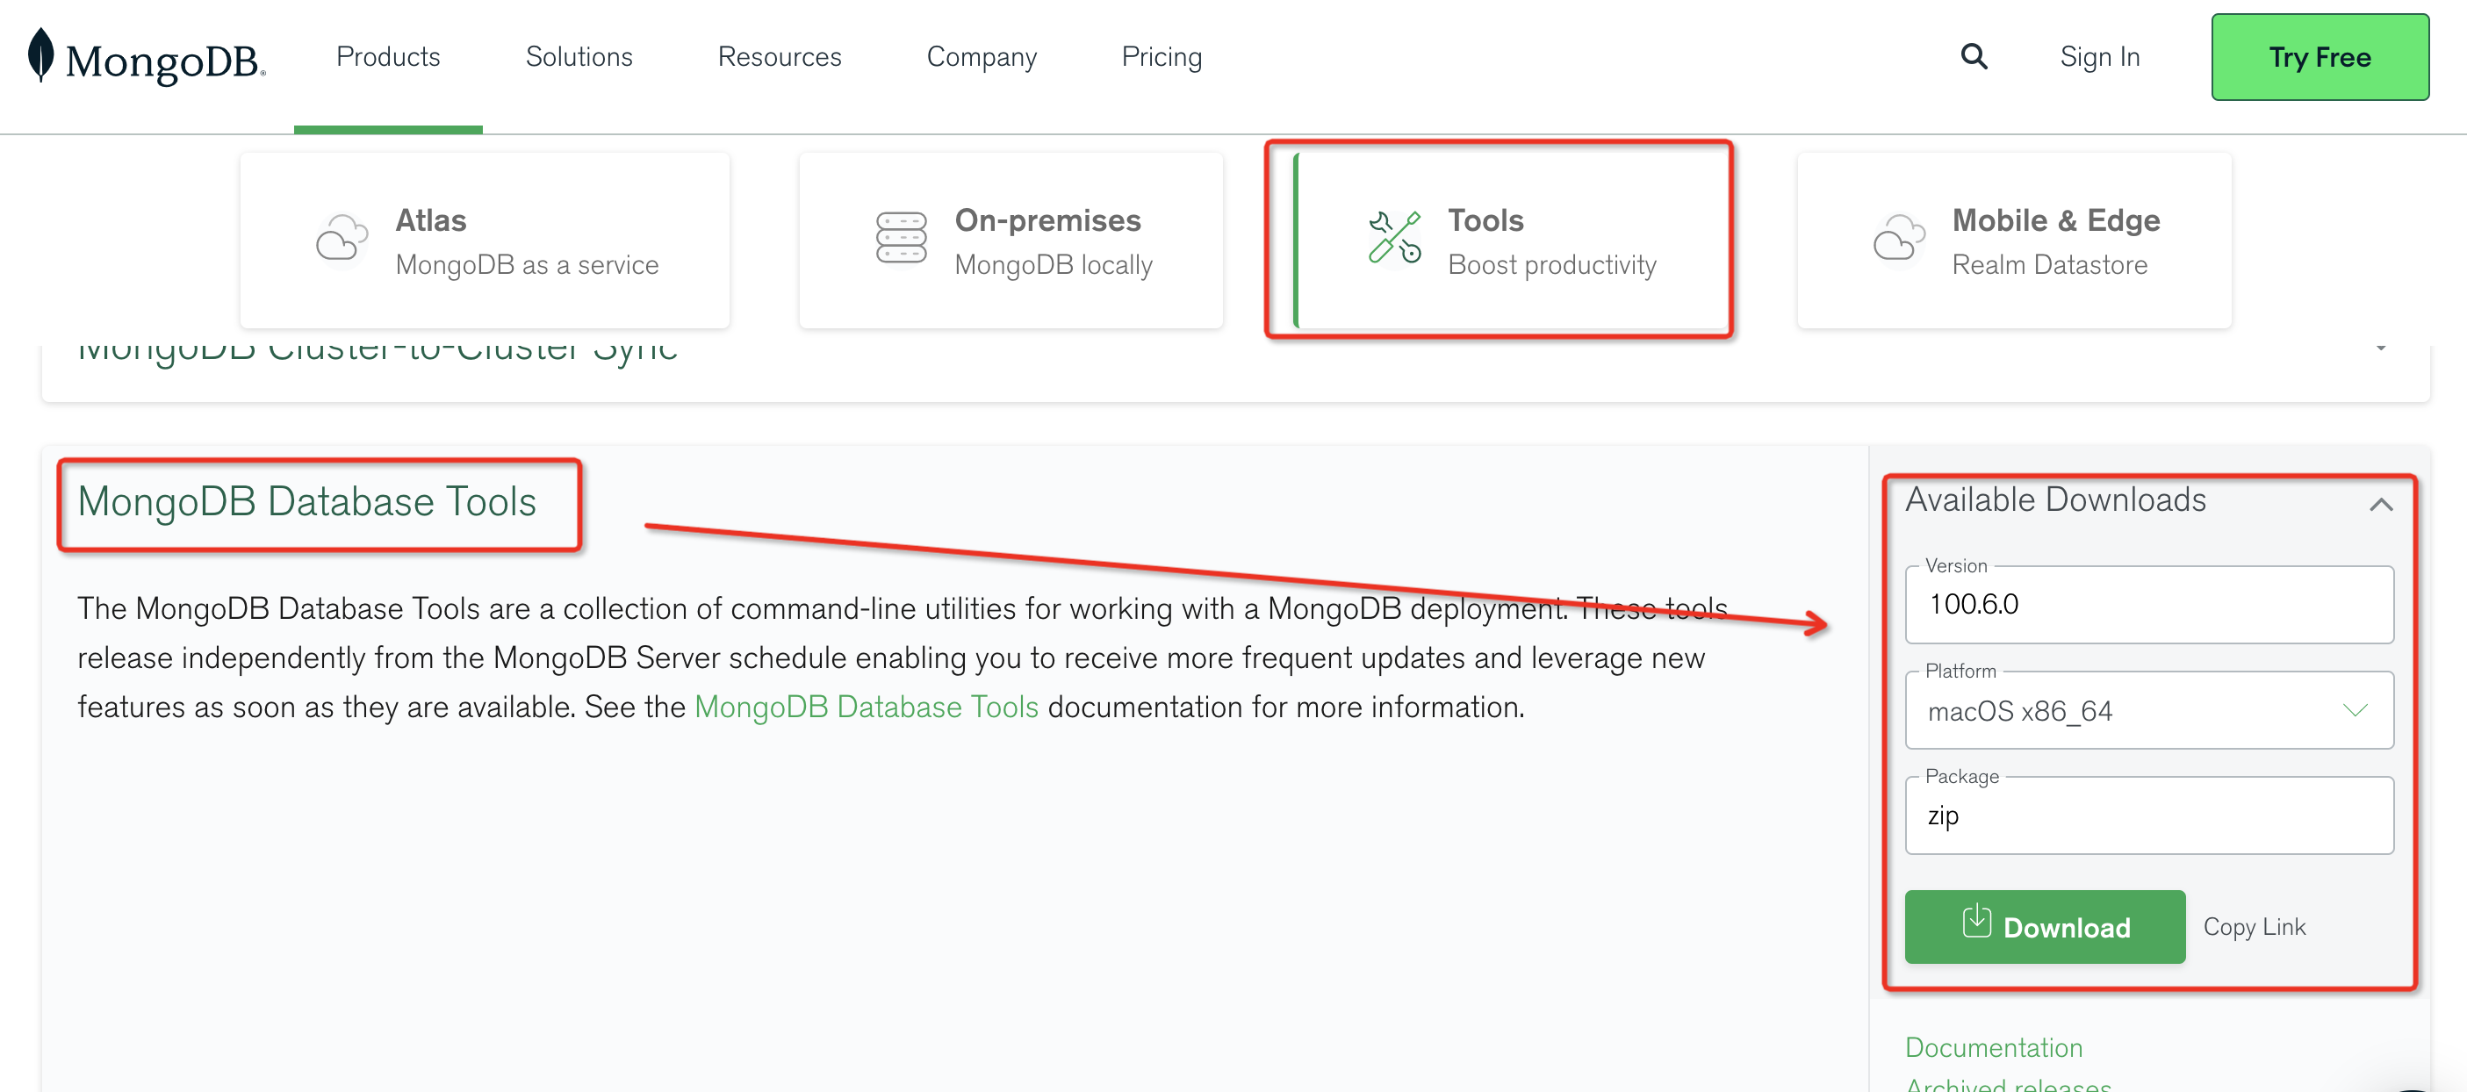Screen dimensions: 2467x1092
Task: Click the Tools wrench and screwdriver icon
Action: click(1394, 238)
